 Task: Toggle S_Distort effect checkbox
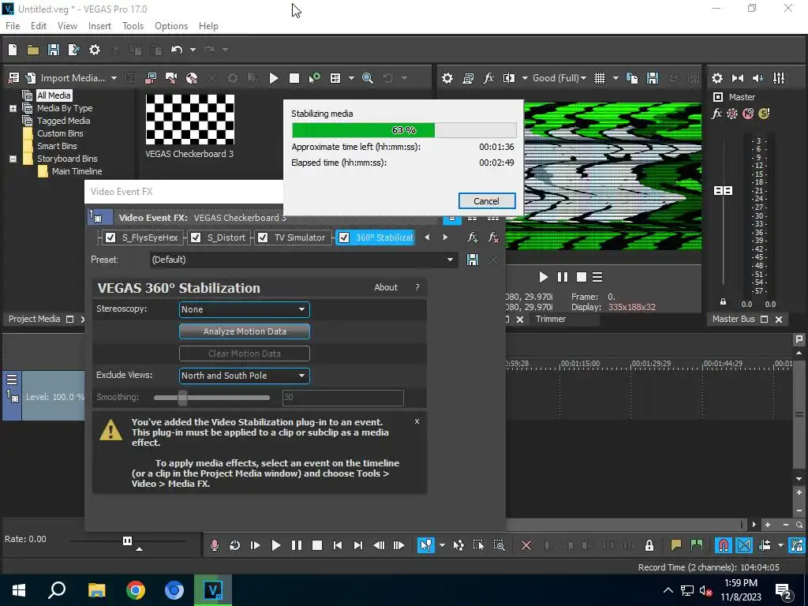196,238
